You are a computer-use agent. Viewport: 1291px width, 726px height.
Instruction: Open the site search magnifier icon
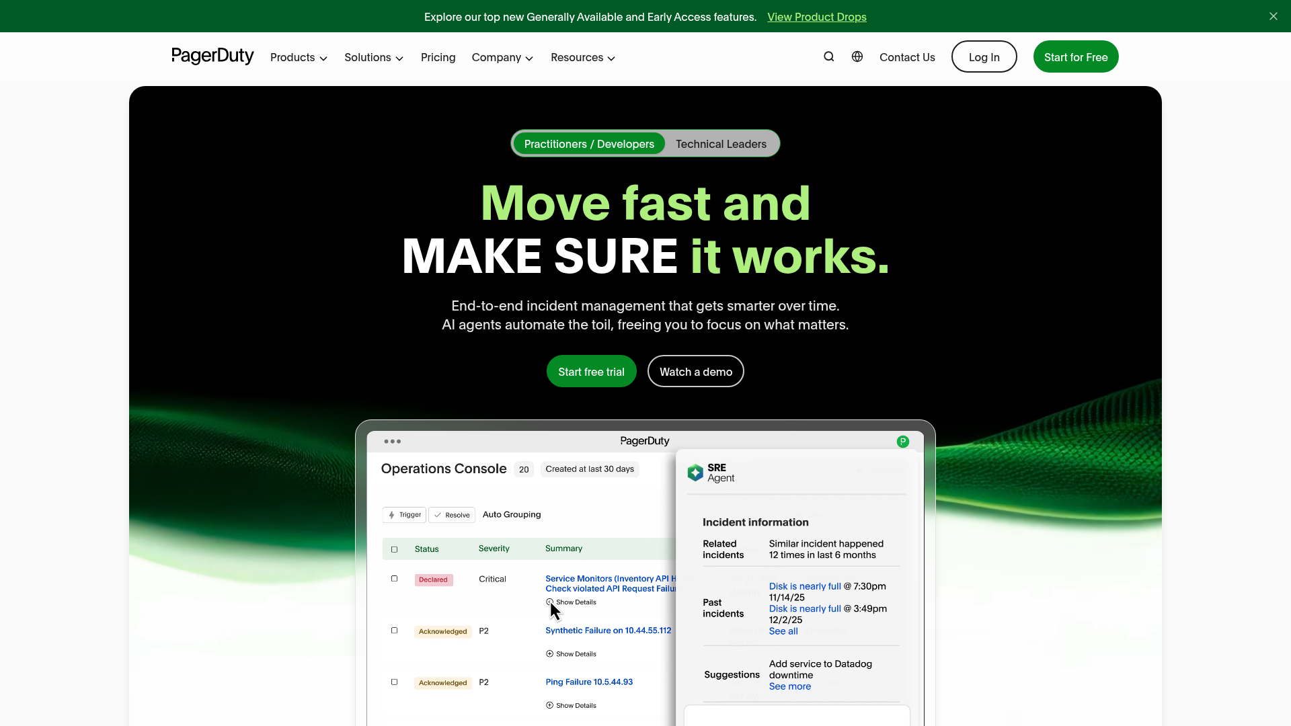[x=829, y=57]
